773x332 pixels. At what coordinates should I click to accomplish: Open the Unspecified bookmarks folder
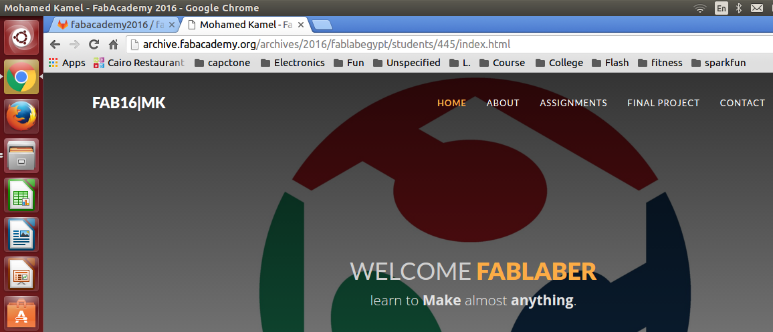(x=407, y=63)
